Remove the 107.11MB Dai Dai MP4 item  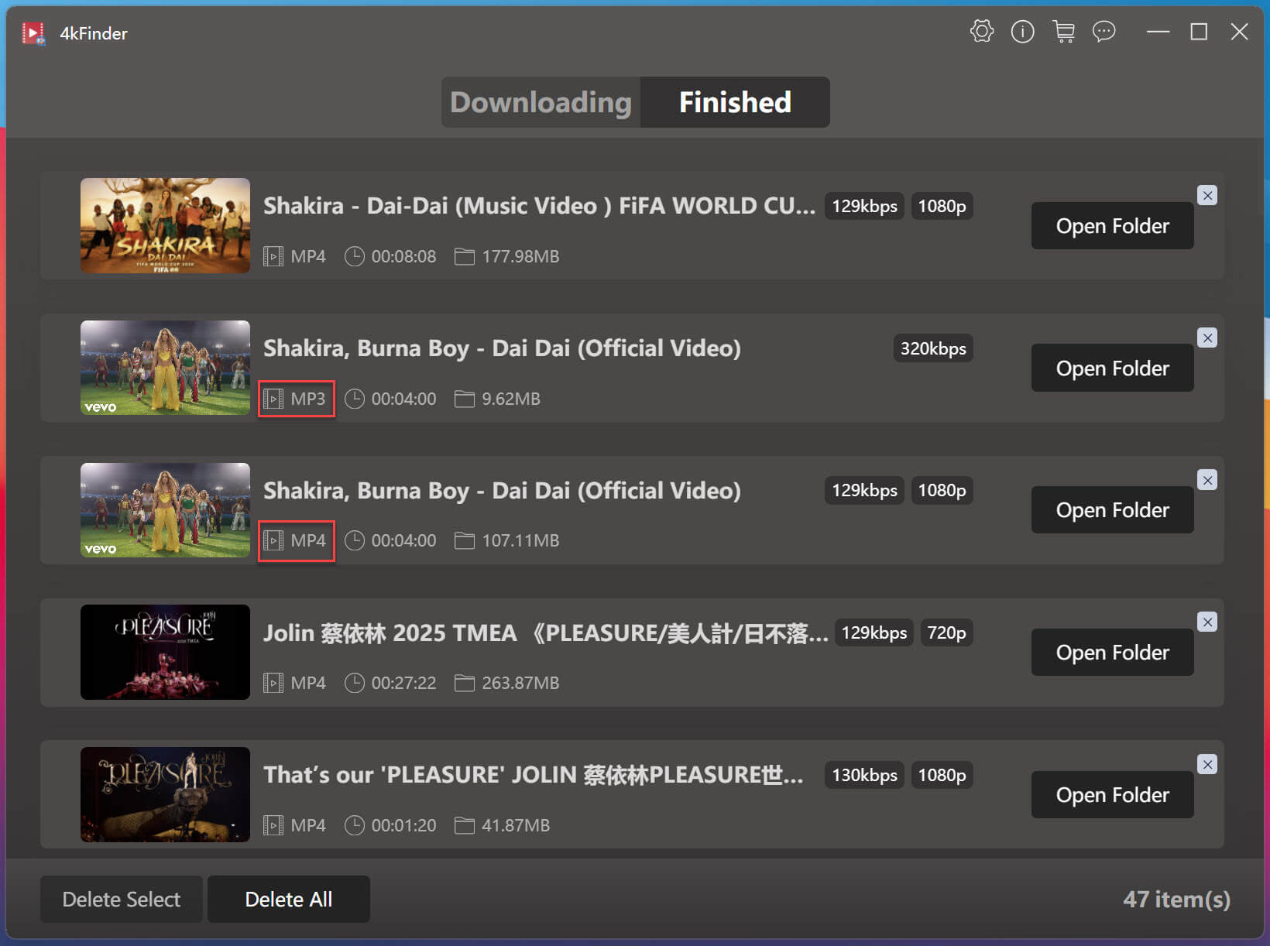[1207, 480]
